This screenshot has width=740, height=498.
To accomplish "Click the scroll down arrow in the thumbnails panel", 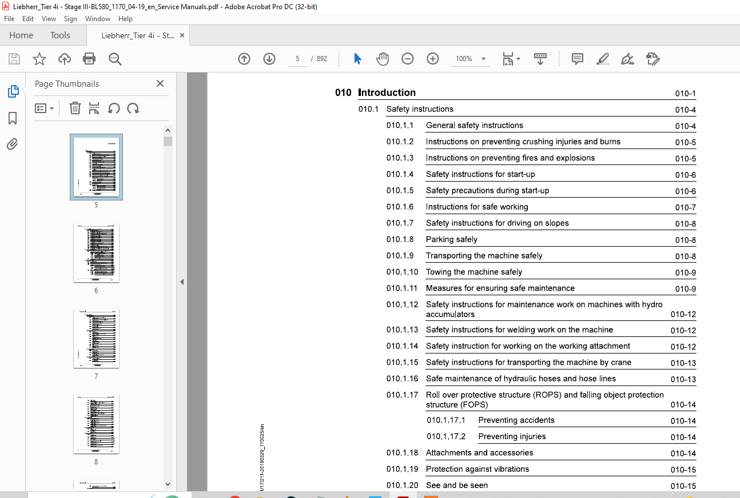I will click(x=168, y=484).
